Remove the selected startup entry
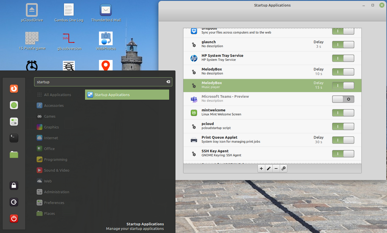The image size is (387, 233). pyautogui.click(x=276, y=168)
